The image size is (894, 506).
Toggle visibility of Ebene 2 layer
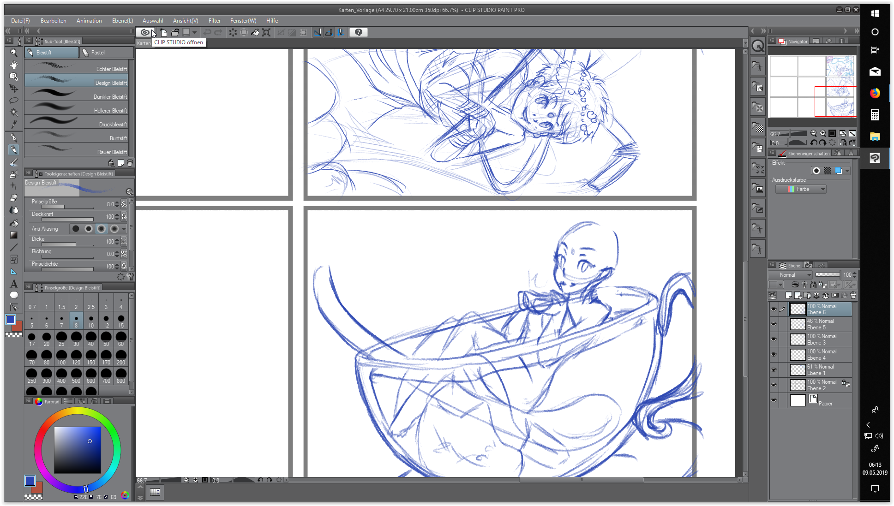coord(774,385)
